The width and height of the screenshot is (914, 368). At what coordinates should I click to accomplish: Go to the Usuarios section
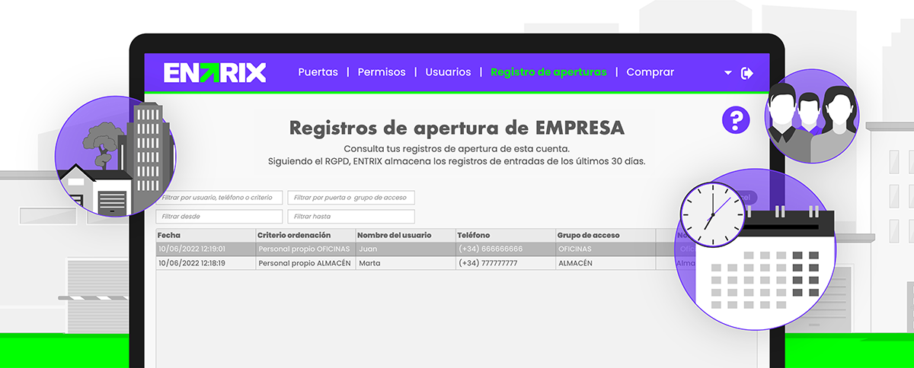[x=448, y=72]
